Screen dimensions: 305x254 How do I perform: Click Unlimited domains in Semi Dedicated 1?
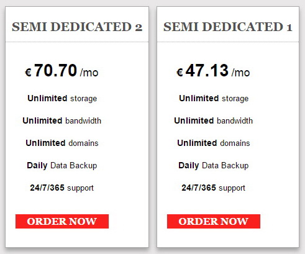click(214, 143)
